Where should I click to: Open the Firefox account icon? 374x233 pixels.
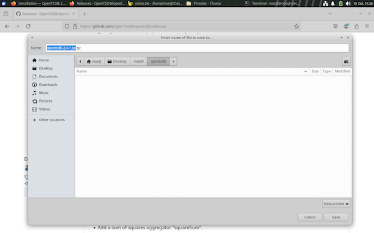346,26
